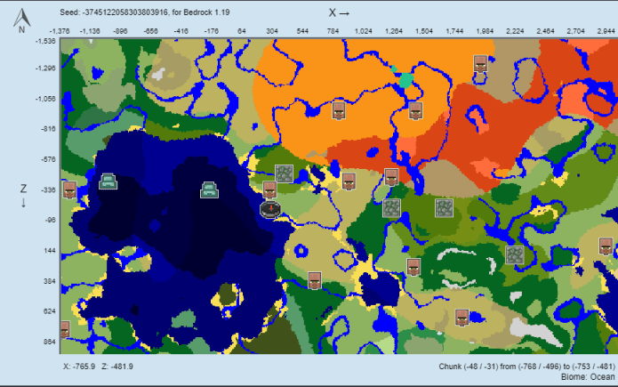618x387 pixels.
Task: Click the chunk coordinates readout at bottom right
Action: click(x=526, y=366)
